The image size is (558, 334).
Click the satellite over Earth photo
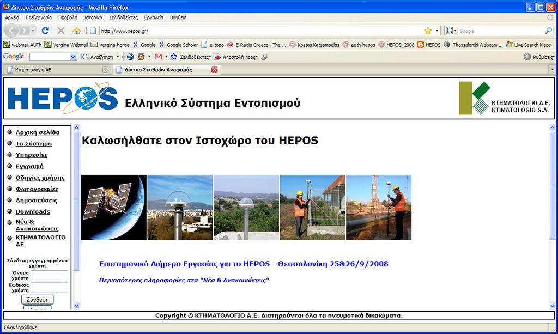click(x=114, y=208)
